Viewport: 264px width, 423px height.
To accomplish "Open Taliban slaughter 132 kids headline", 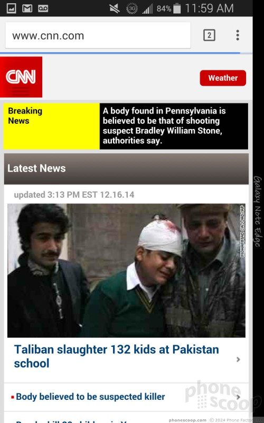I will 116,356.
